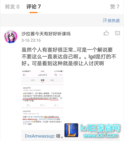Open the 赞 7 likes tab
Image resolution: width=124 pixels, height=141 pixels.
point(115,7)
